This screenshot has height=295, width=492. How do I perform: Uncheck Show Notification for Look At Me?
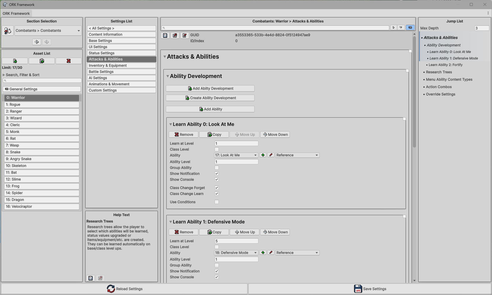pos(217,174)
